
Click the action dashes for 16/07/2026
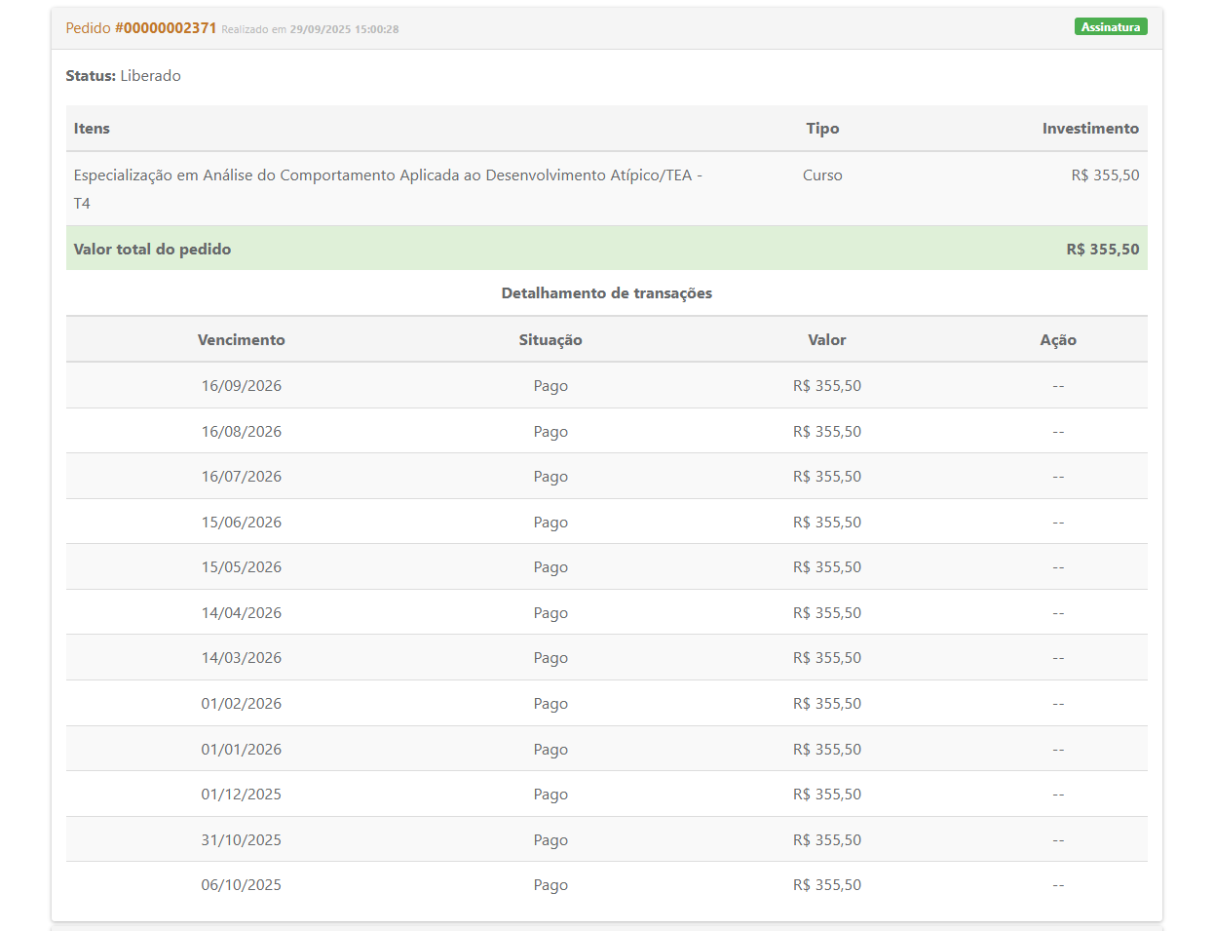(x=1058, y=478)
